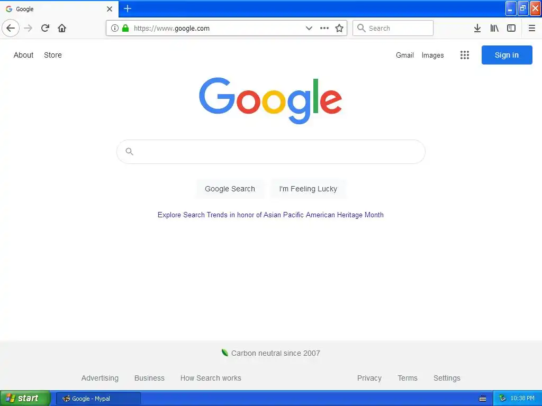Click the Windows start button
This screenshot has width=542, height=406.
coord(25,398)
